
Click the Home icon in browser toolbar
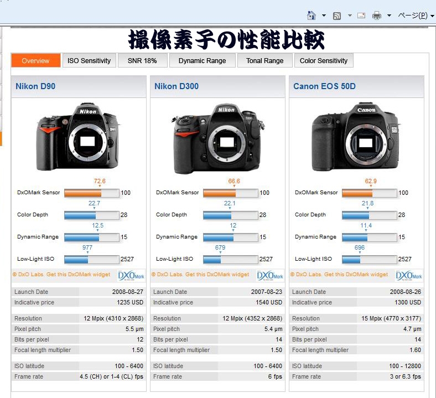[311, 15]
